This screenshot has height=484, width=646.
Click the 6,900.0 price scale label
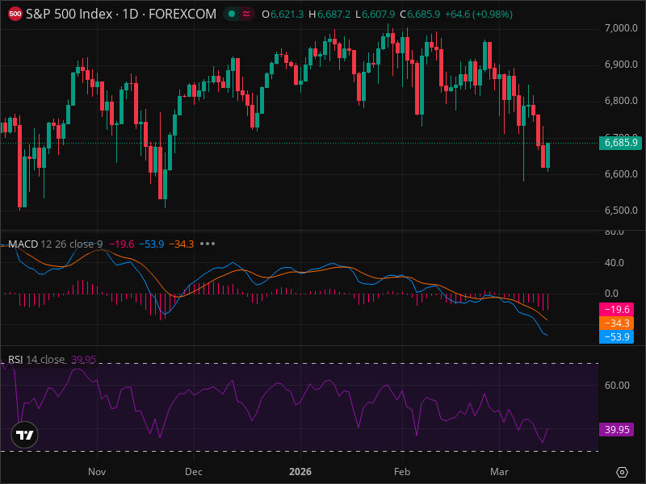point(621,65)
